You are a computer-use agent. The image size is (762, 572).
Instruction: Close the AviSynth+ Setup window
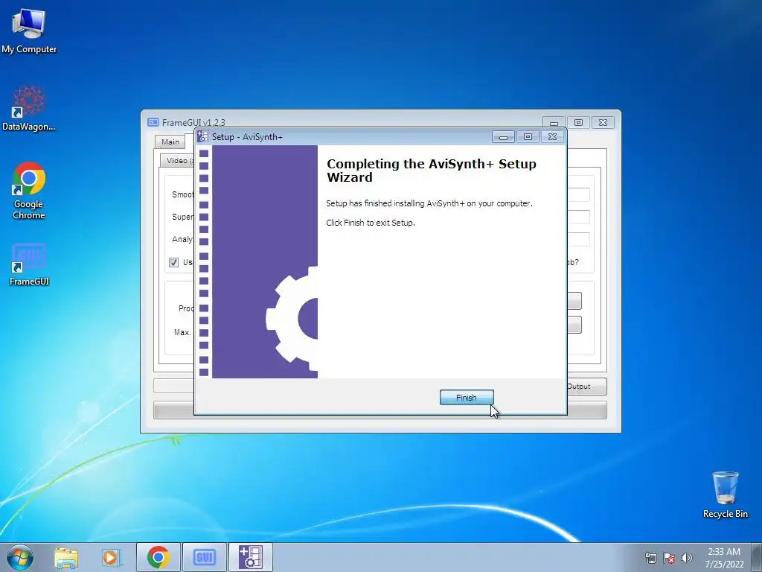[553, 137]
